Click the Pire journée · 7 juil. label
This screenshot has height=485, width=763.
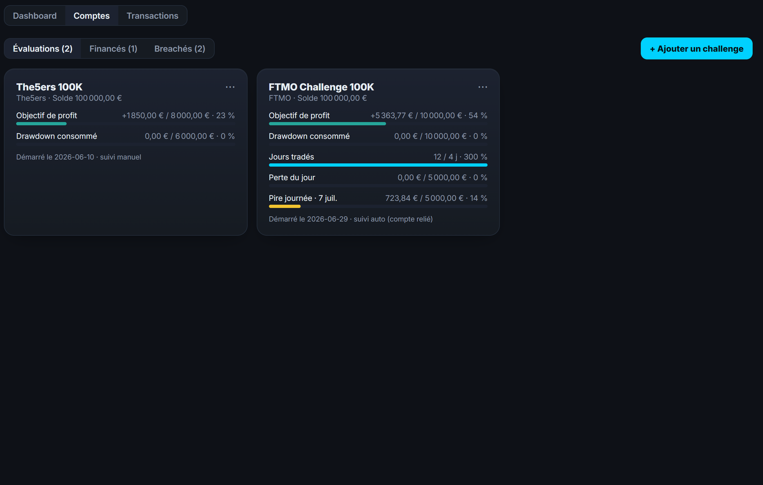click(x=303, y=198)
